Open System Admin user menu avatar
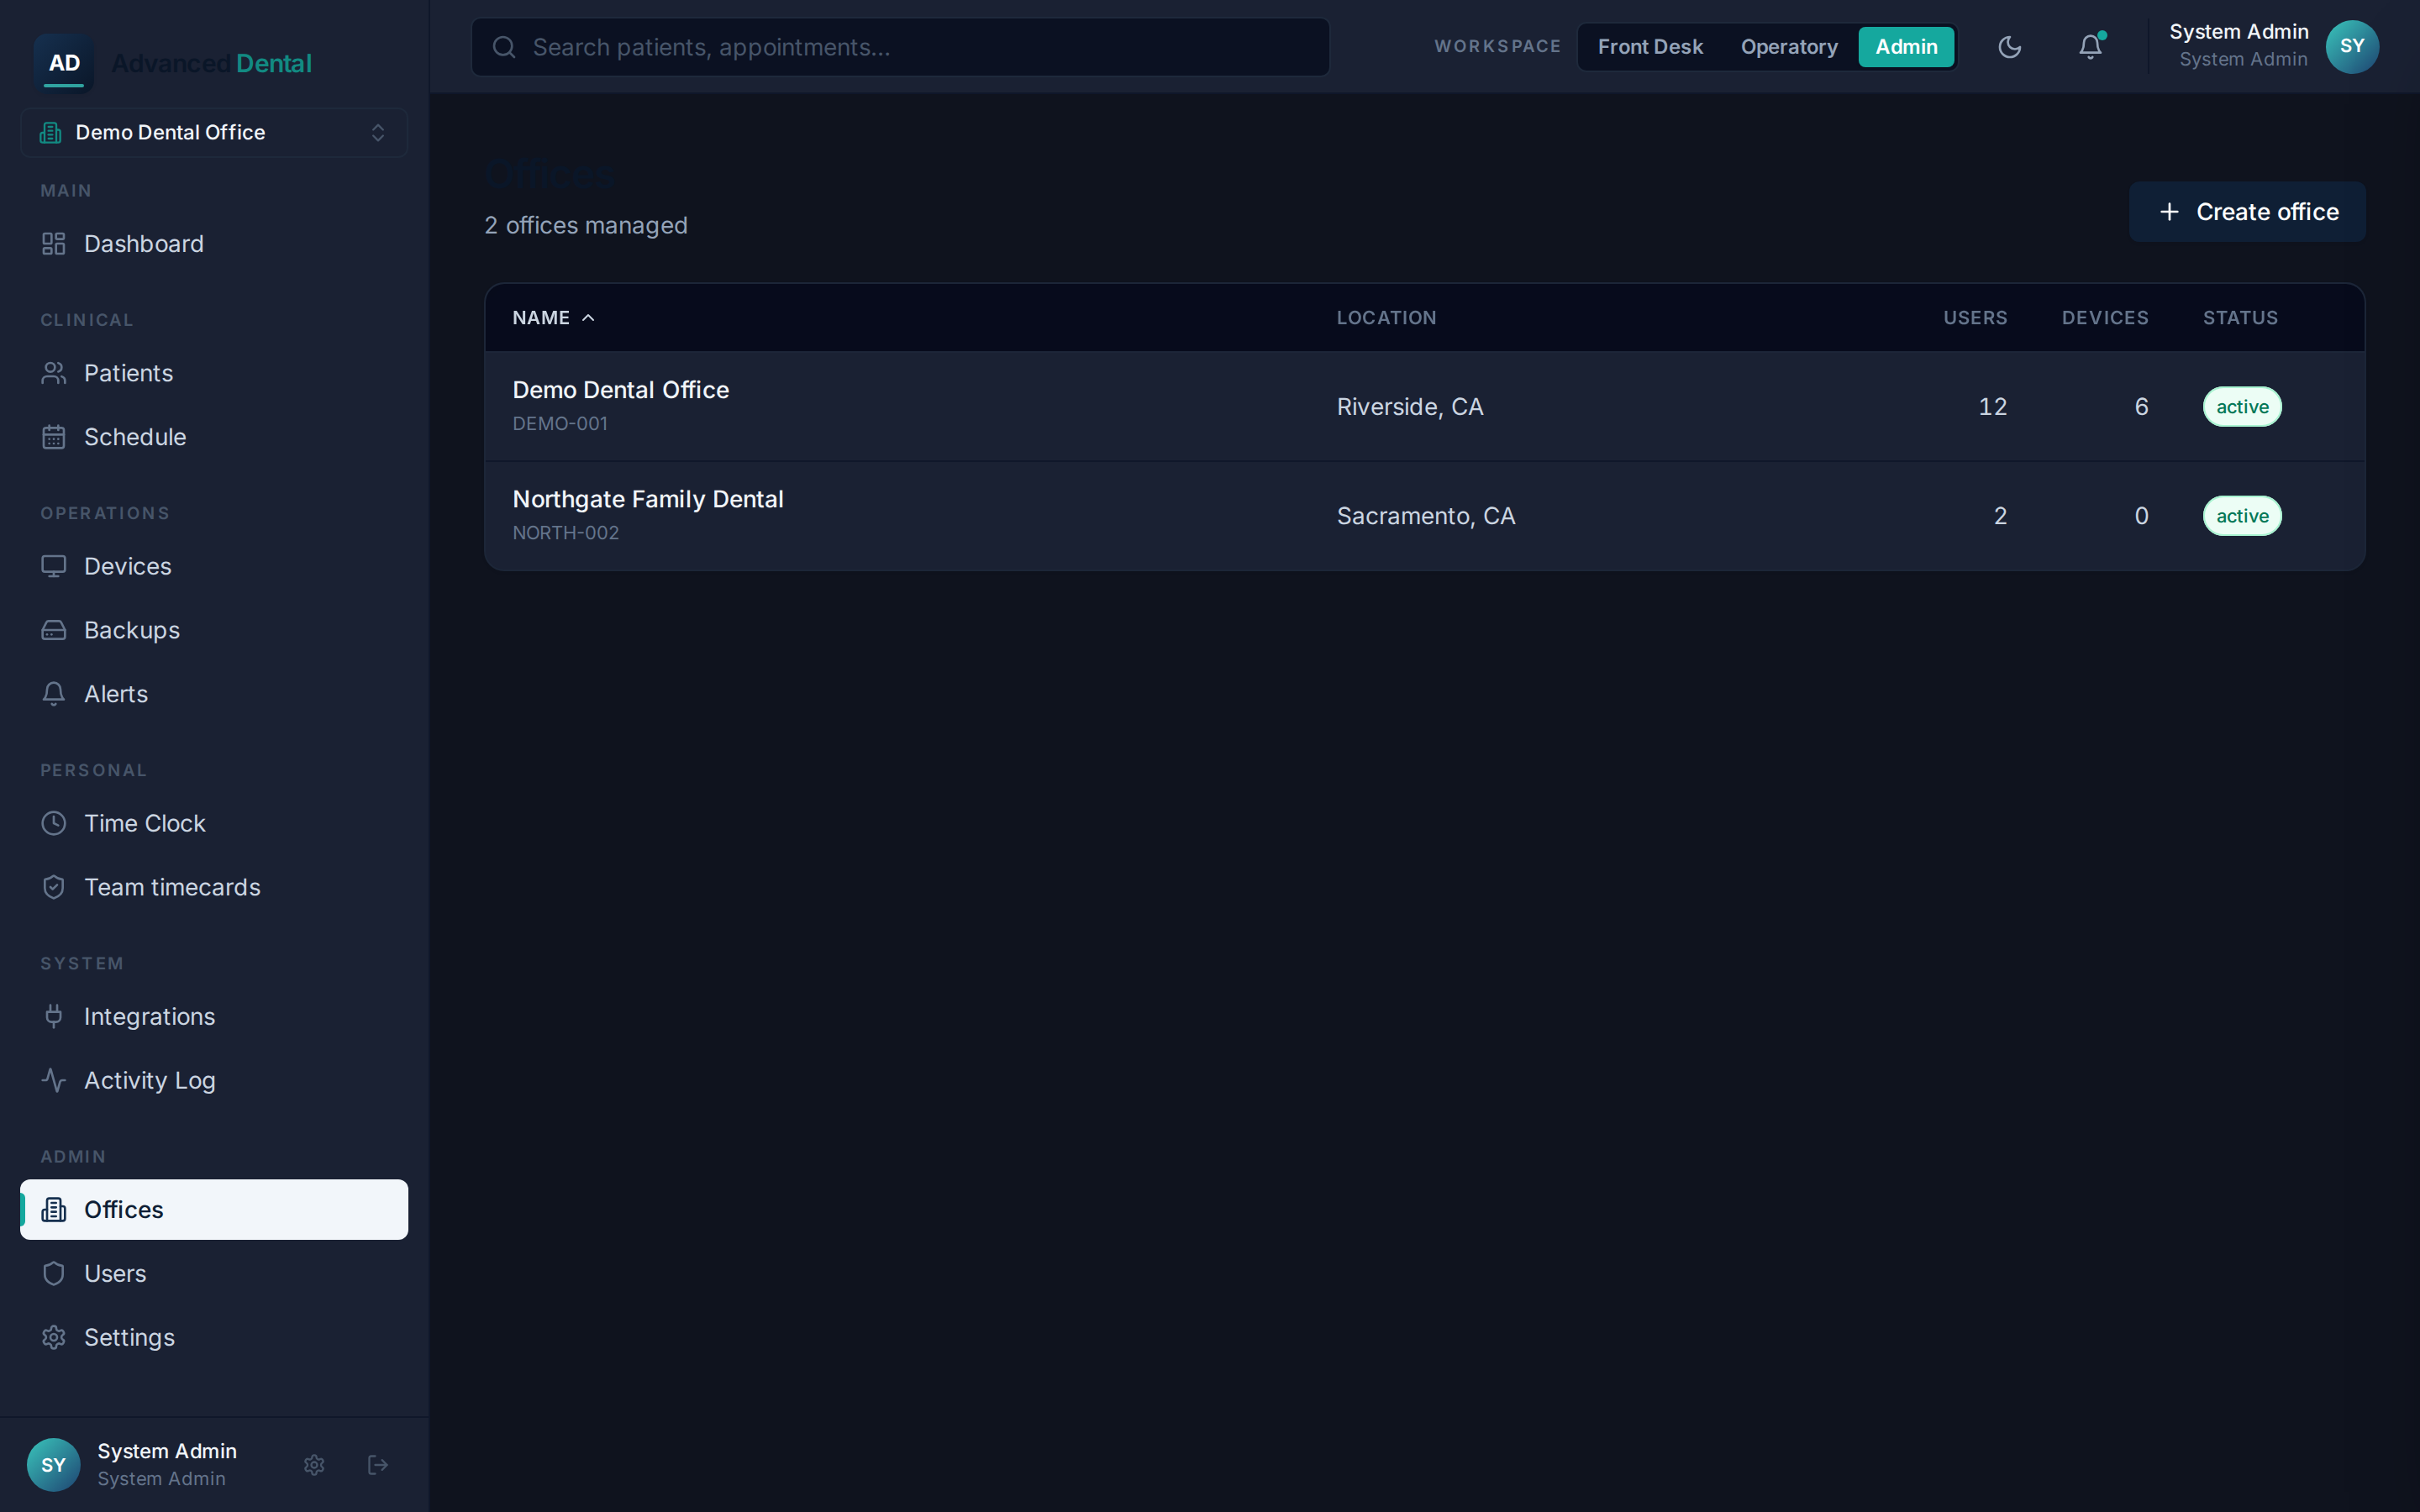Screen dimensions: 2420x1512 pos(2352,47)
